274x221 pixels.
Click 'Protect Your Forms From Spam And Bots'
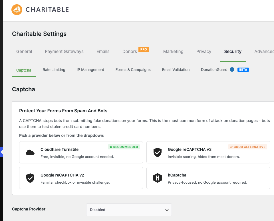pos(63,111)
